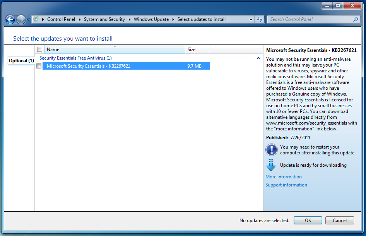366x236 pixels.
Task: Check the Microsoft Security Essentials update checkbox
Action: point(39,66)
